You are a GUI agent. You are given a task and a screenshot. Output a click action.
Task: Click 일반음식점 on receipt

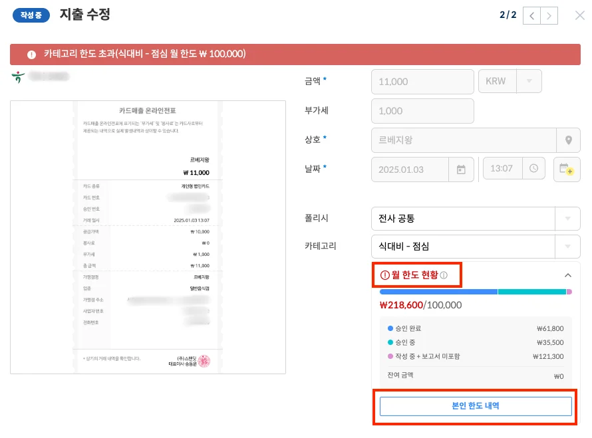click(x=200, y=288)
